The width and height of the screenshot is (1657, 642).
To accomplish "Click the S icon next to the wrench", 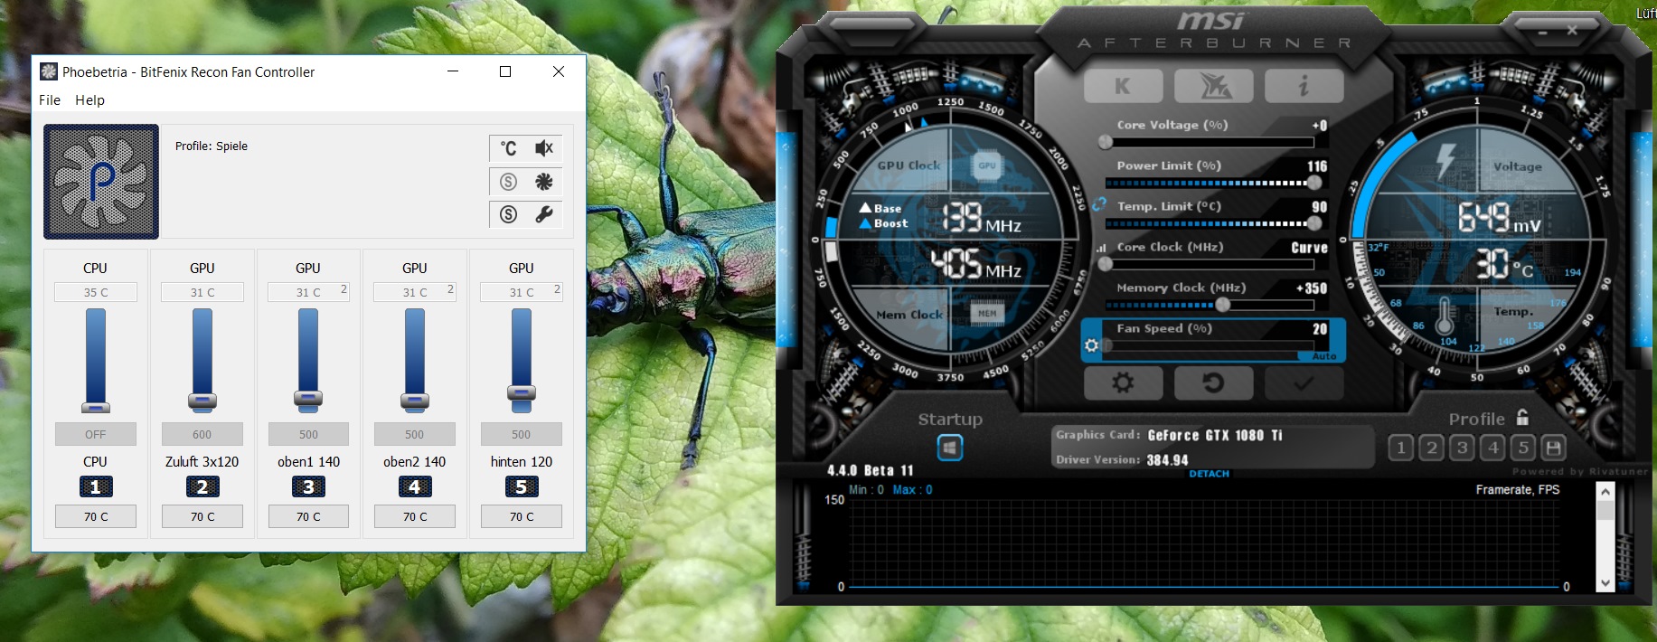I will click(509, 214).
